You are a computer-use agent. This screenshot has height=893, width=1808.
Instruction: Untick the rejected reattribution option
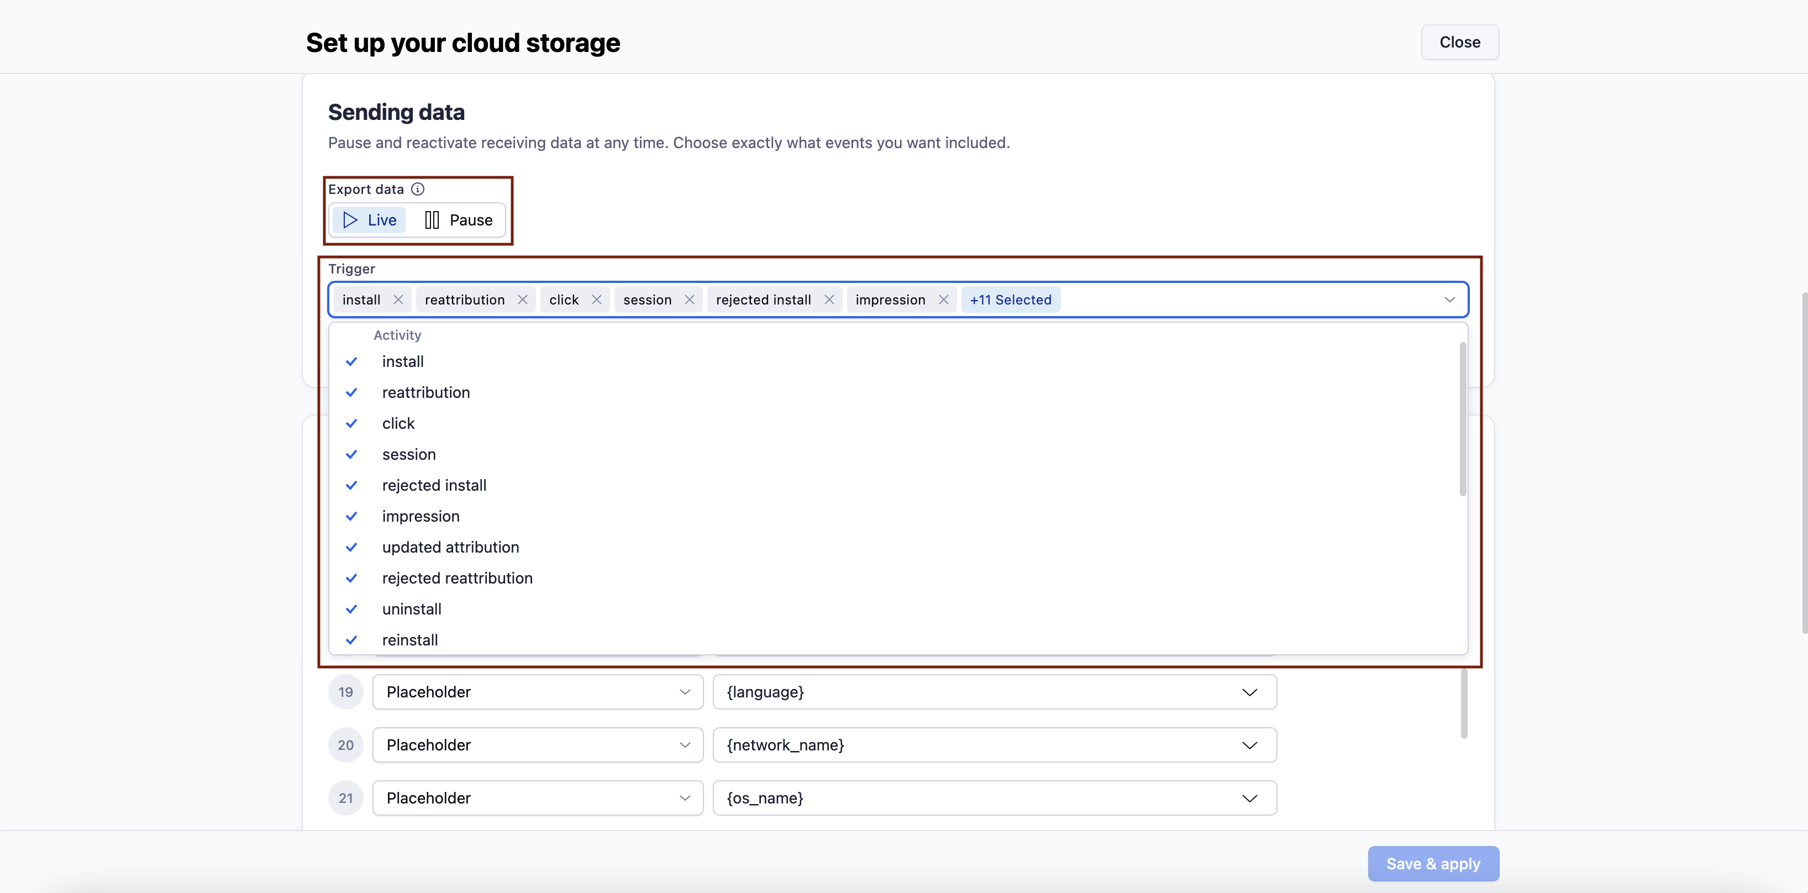pyautogui.click(x=457, y=578)
